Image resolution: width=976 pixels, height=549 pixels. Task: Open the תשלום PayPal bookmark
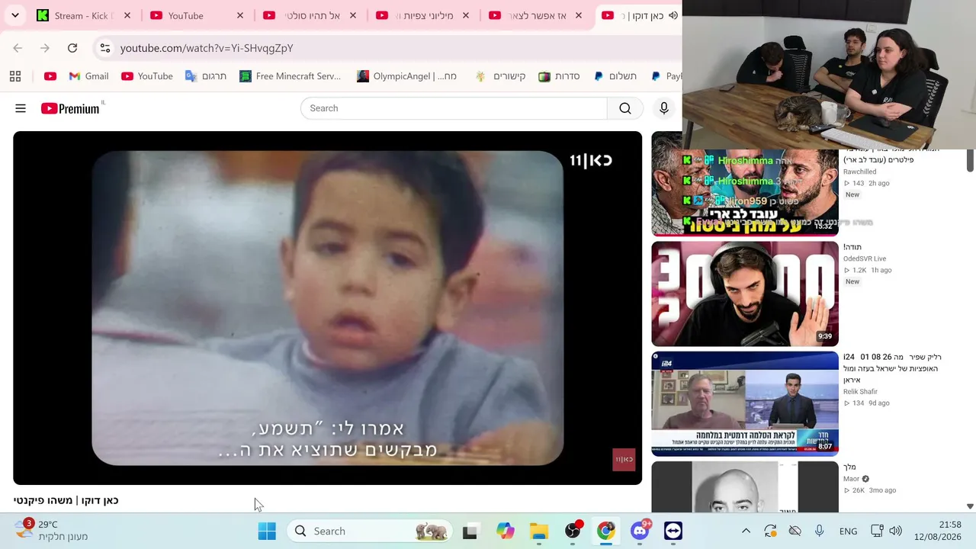615,76
